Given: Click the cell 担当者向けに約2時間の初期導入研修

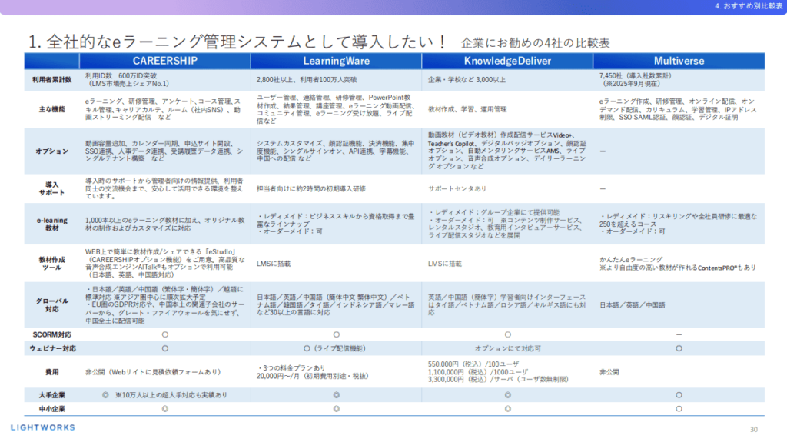Looking at the screenshot, I should (x=310, y=189).
